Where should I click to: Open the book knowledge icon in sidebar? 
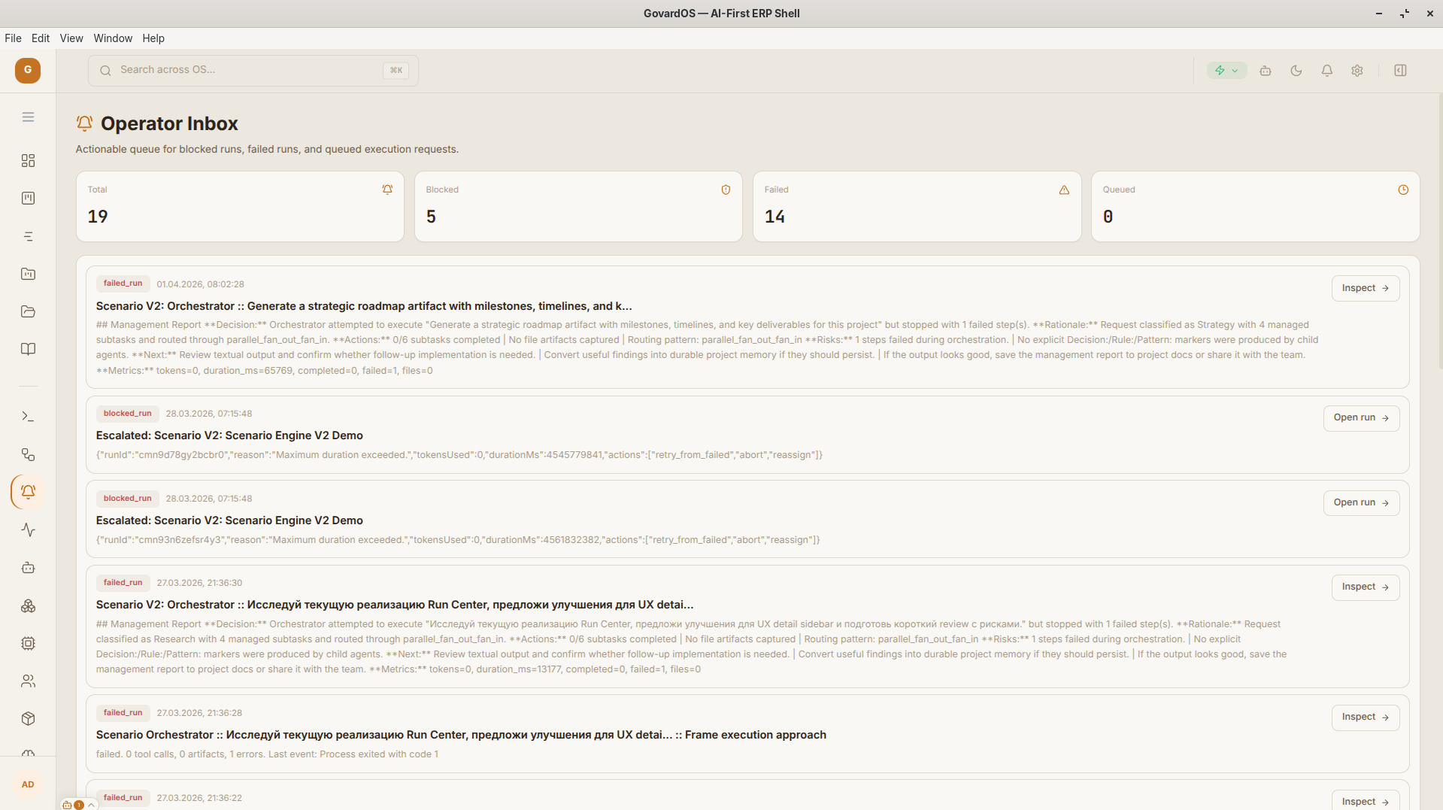tap(28, 350)
